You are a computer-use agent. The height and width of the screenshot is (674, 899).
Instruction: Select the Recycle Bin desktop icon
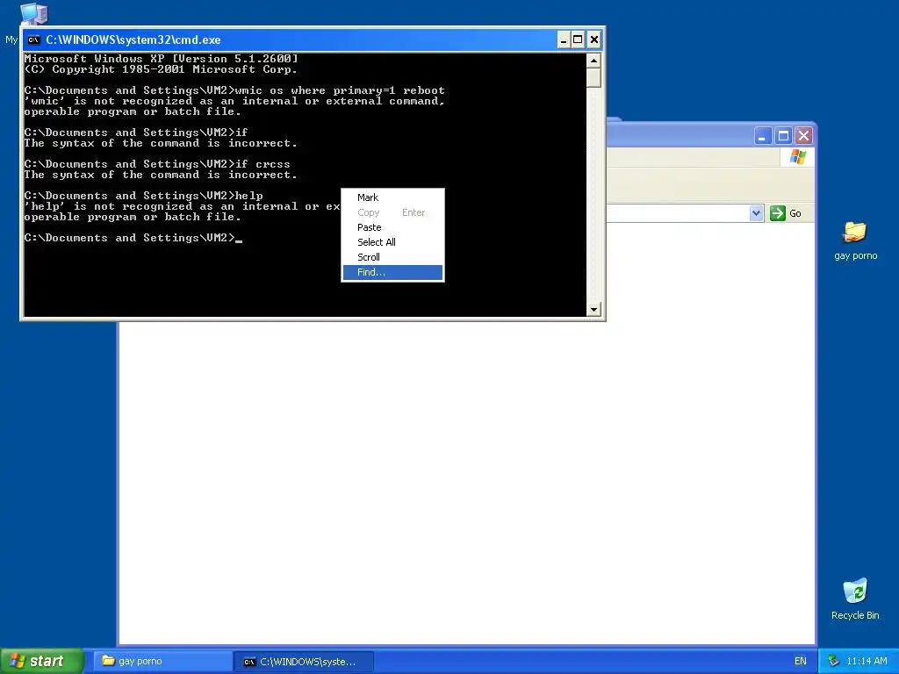tap(855, 599)
